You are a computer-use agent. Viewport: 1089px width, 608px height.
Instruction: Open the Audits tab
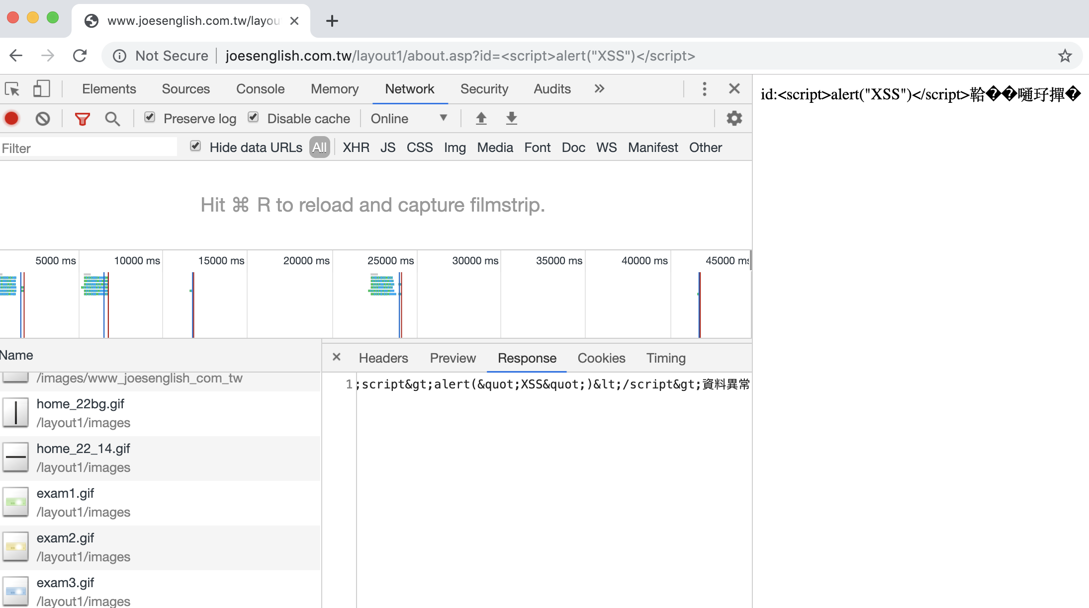pos(552,89)
